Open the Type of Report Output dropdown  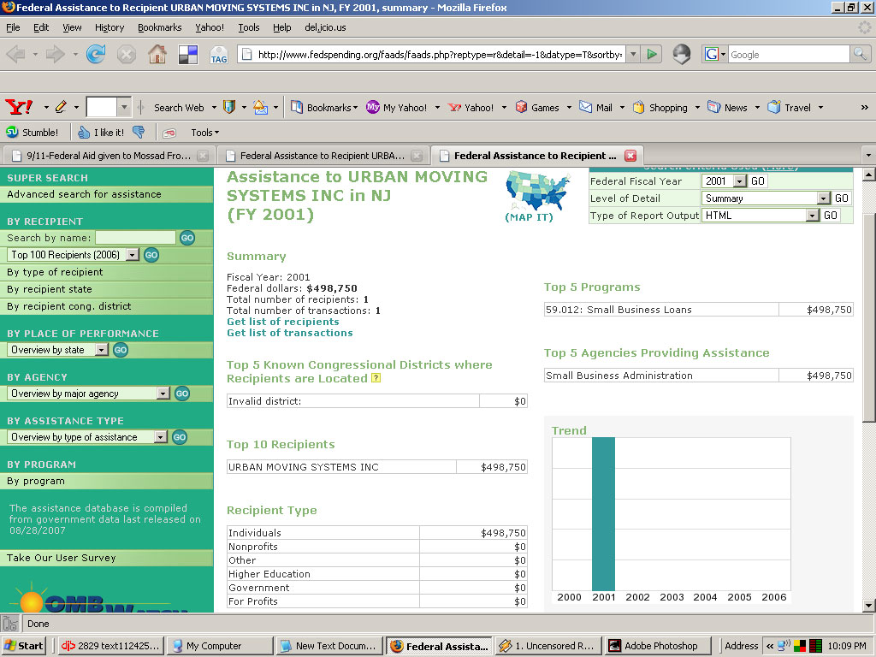click(x=813, y=216)
